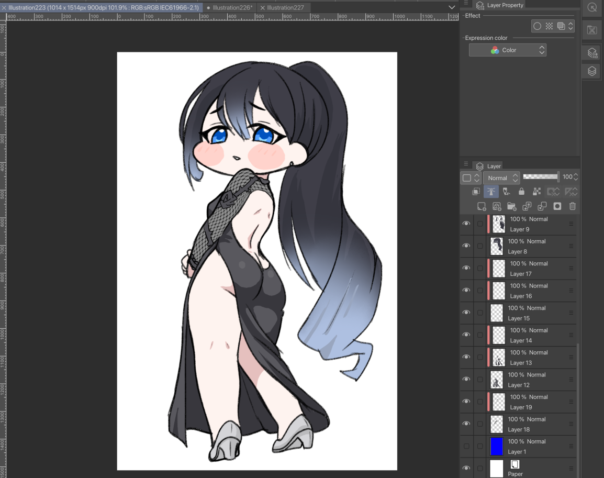Select the Layer 8 hair thumbnail
604x478 pixels.
[497, 246]
